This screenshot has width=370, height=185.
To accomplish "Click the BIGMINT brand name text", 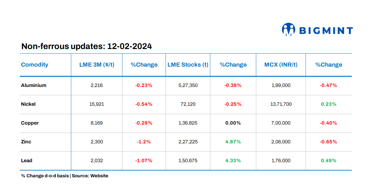I will [x=326, y=31].
